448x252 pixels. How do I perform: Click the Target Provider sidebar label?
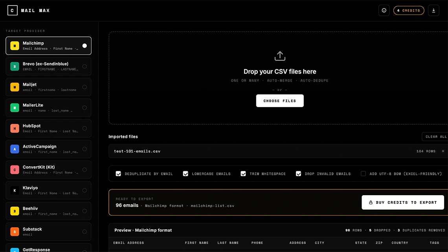tap(26, 31)
